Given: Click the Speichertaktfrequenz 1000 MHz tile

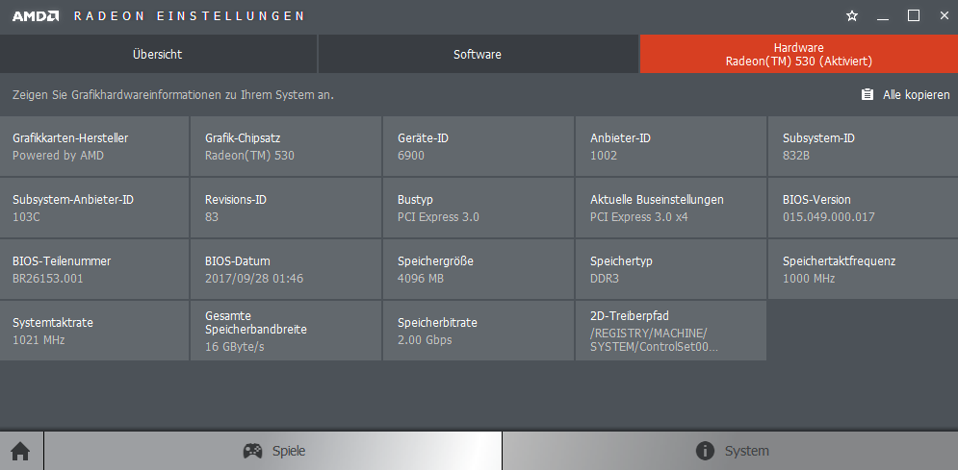Looking at the screenshot, I should [x=863, y=269].
